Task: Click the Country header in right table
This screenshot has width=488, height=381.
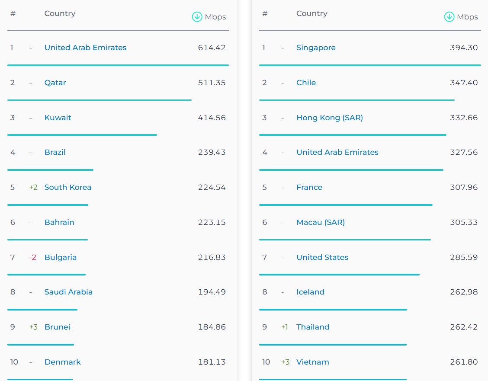Action: click(x=312, y=13)
